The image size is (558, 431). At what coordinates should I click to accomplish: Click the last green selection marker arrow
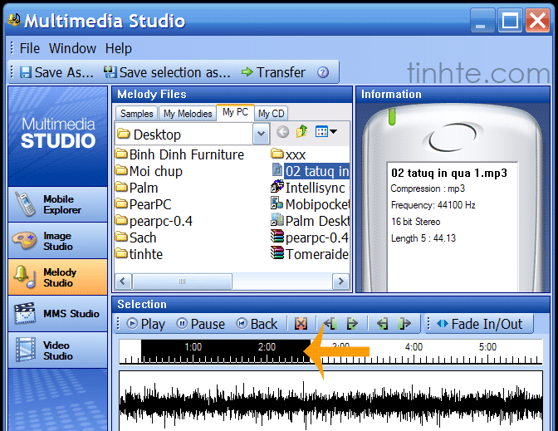tap(405, 324)
